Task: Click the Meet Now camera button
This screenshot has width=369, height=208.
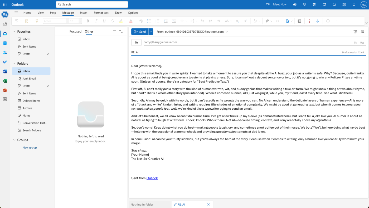Action: pyautogui.click(x=276, y=4)
